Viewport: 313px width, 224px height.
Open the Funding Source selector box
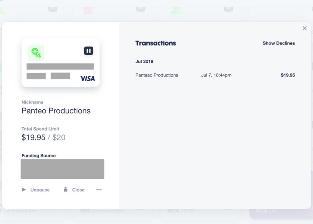(x=63, y=169)
